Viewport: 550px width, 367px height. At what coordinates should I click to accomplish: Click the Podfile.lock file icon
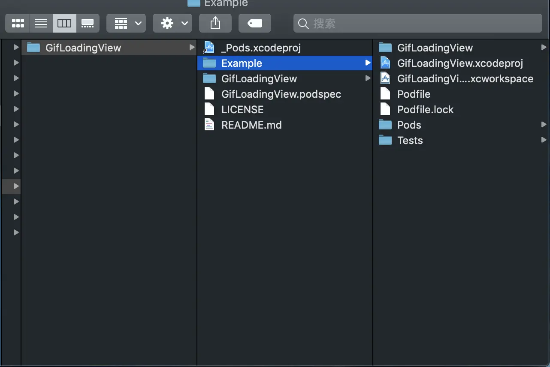click(385, 109)
